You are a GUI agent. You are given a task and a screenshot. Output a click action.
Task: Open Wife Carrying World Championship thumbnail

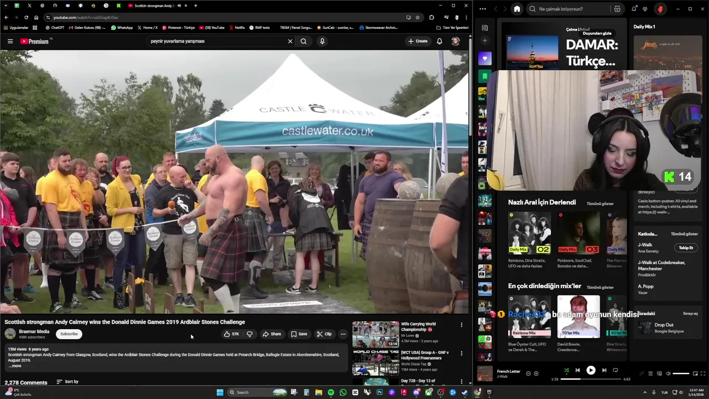[x=376, y=334]
